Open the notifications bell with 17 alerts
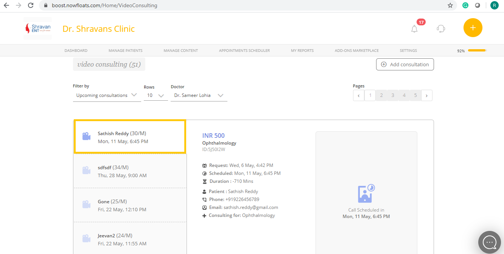 tap(414, 28)
